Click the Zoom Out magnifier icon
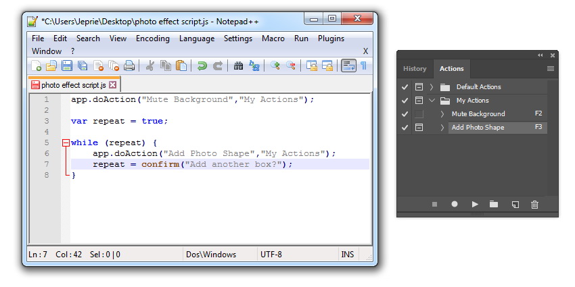This screenshot has height=287, width=575. 291,66
